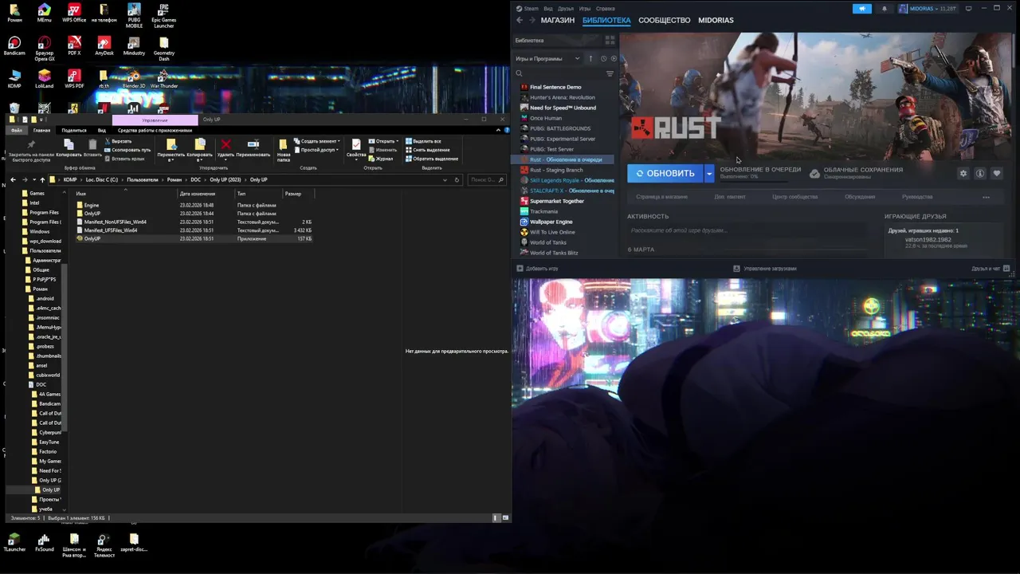Click Pin to Quick Access icon in Explorer
The image size is (1020, 574).
tap(31, 144)
